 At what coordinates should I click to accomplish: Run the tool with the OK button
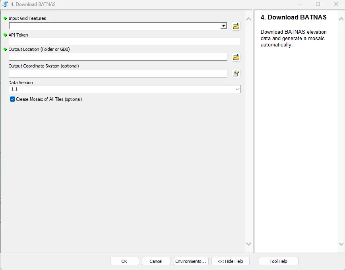(x=124, y=261)
